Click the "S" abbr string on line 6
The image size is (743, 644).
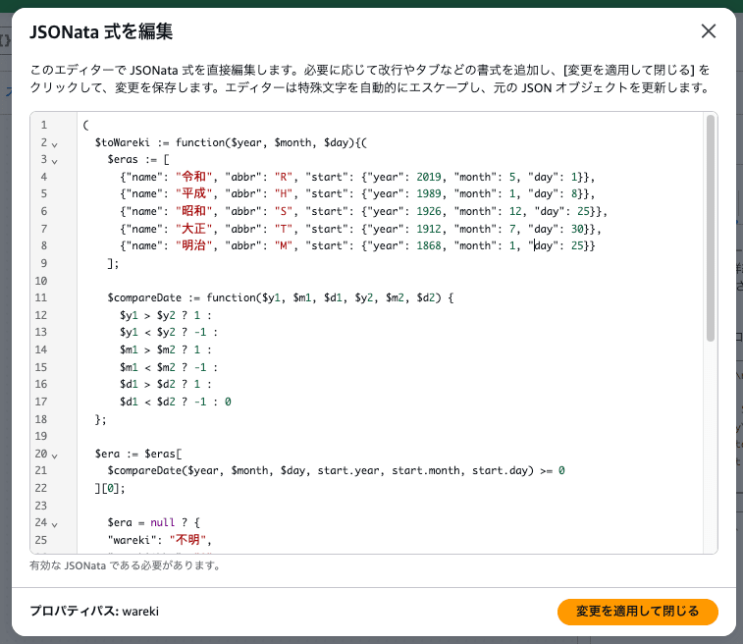point(284,211)
